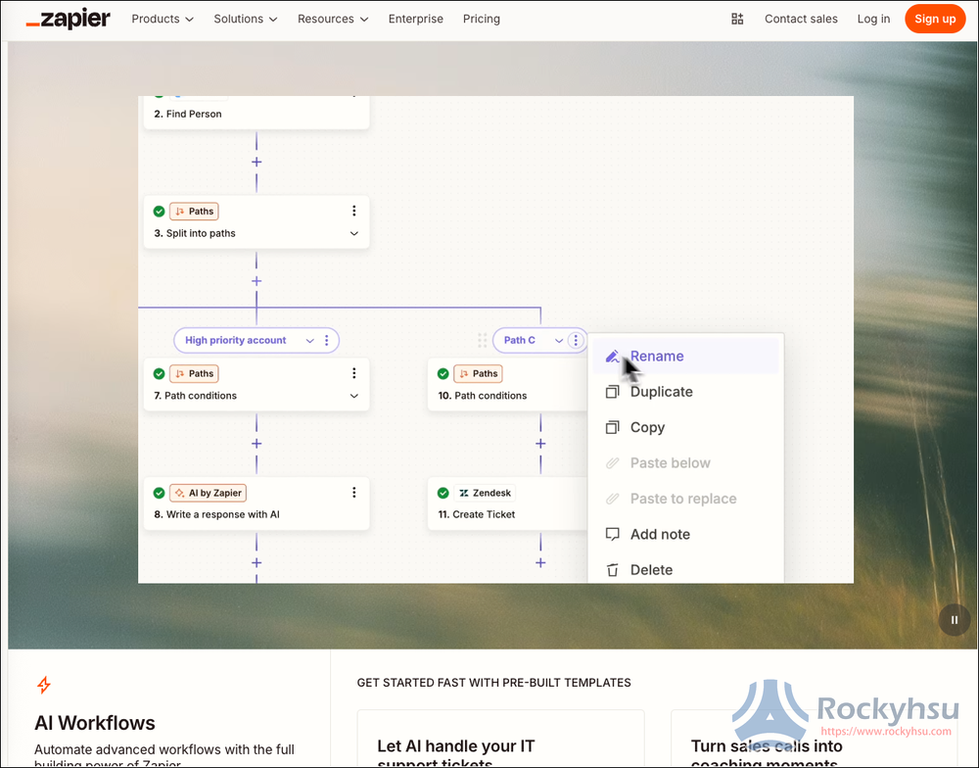The height and width of the screenshot is (768, 979).
Task: Pause the animated workflow video
Action: point(954,620)
